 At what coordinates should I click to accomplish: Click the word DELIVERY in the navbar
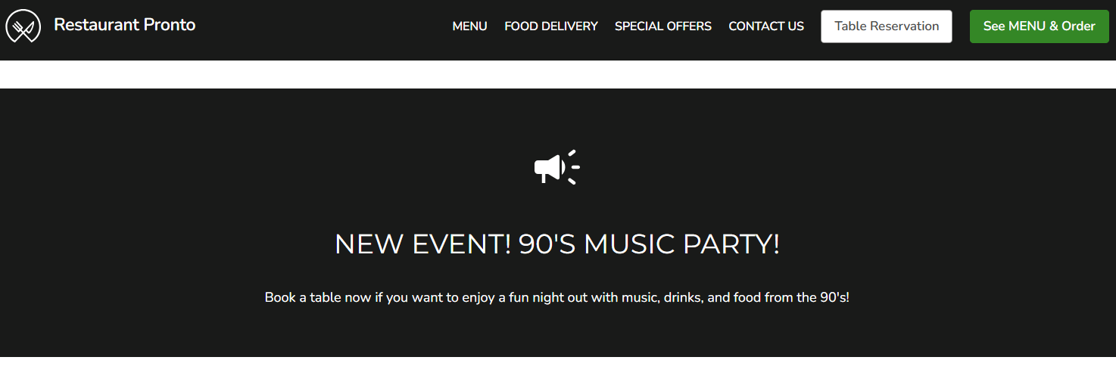(569, 26)
